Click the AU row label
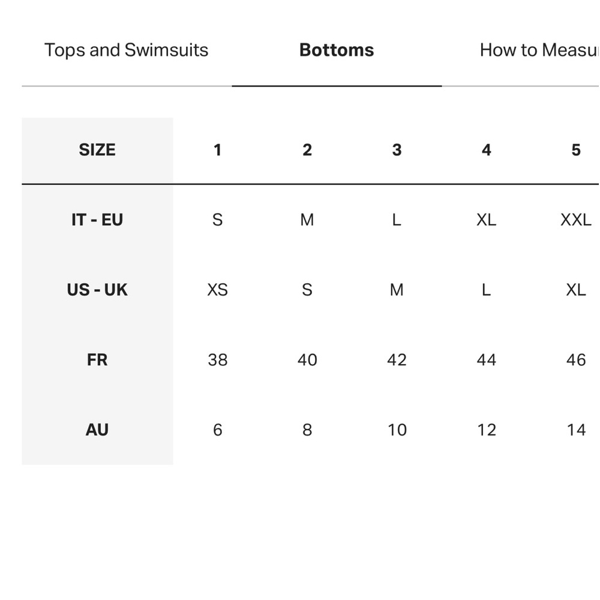This screenshot has height=600, width=600. [97, 430]
